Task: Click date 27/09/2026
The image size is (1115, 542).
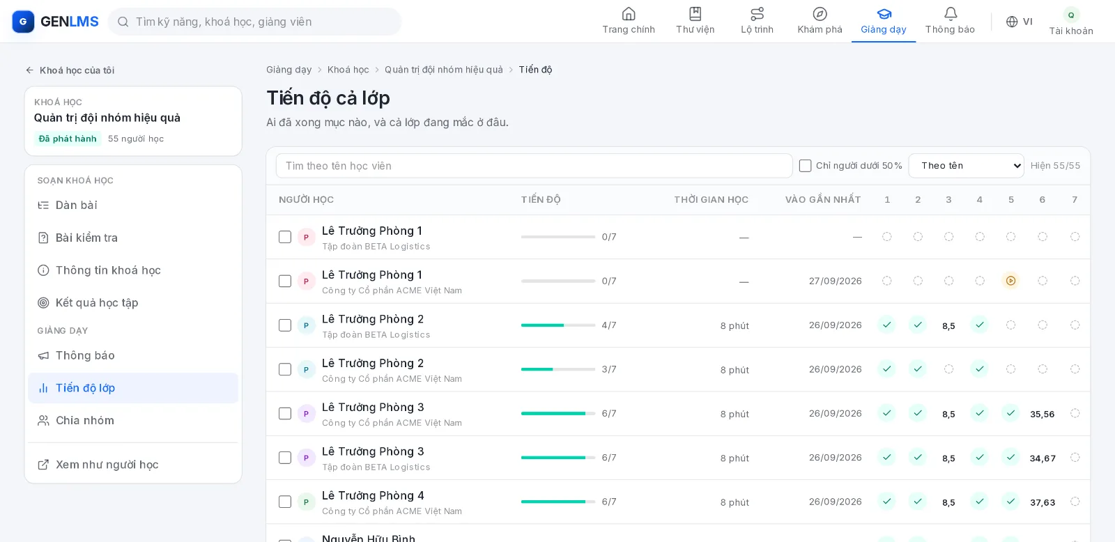Action: (835, 281)
